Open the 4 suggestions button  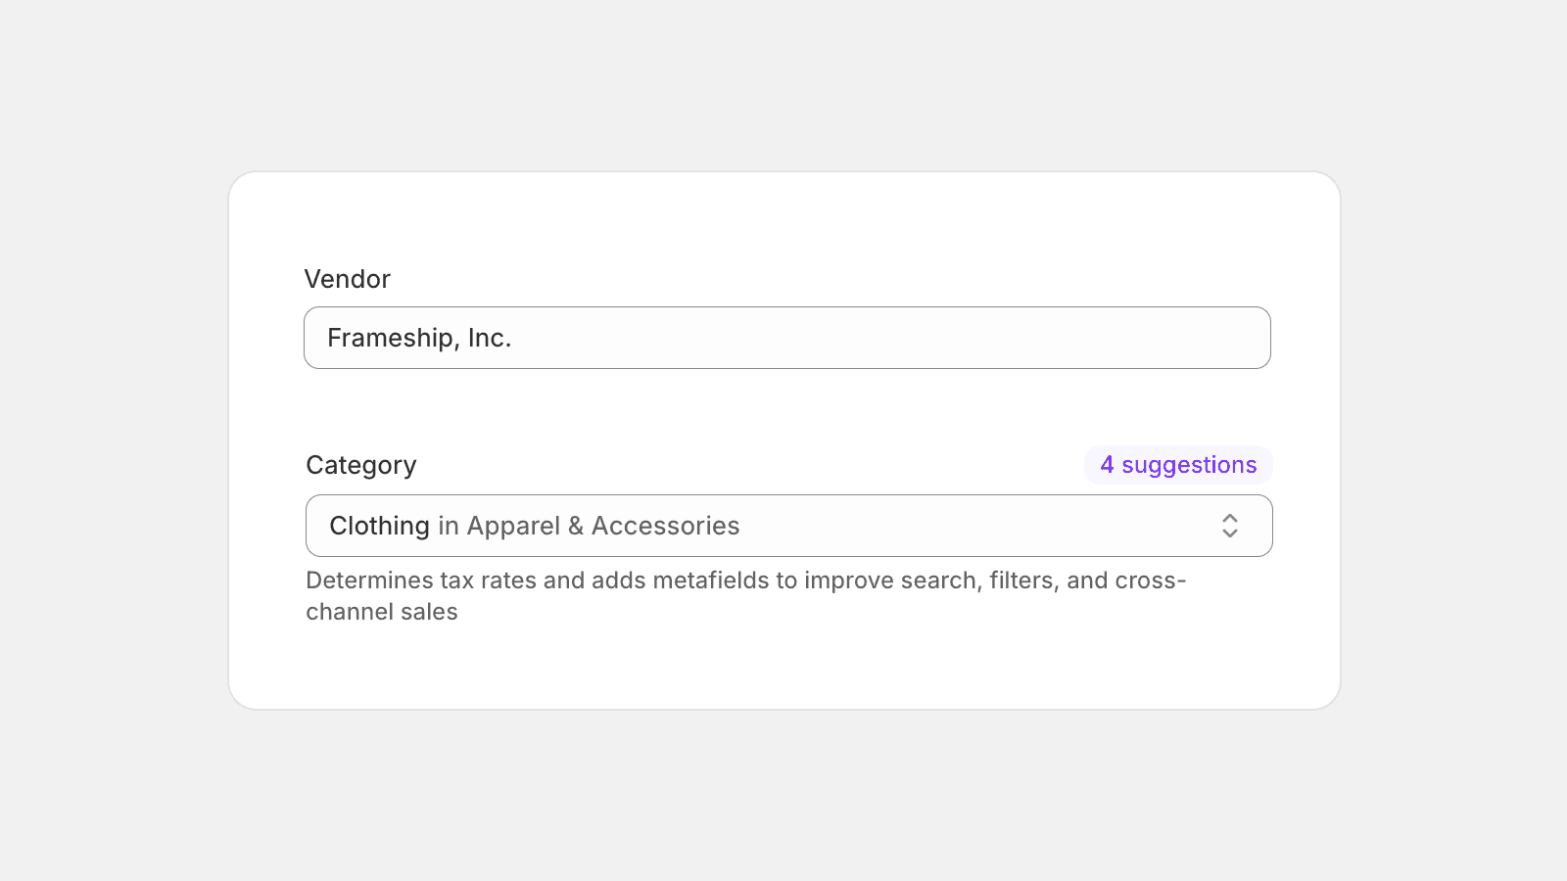(1178, 465)
